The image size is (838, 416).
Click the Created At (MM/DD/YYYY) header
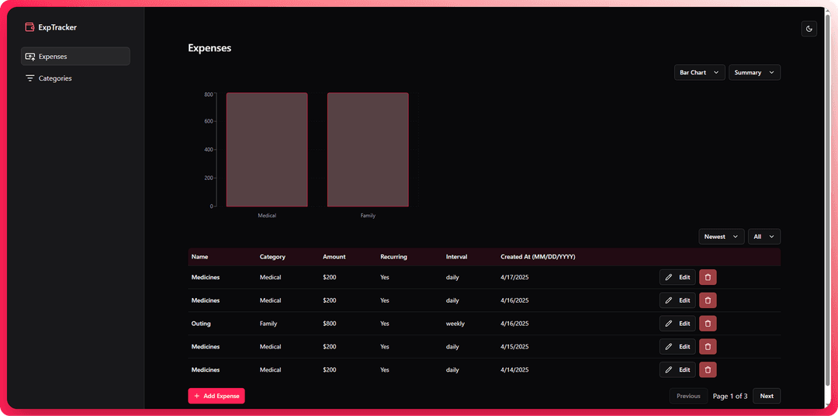tap(538, 257)
